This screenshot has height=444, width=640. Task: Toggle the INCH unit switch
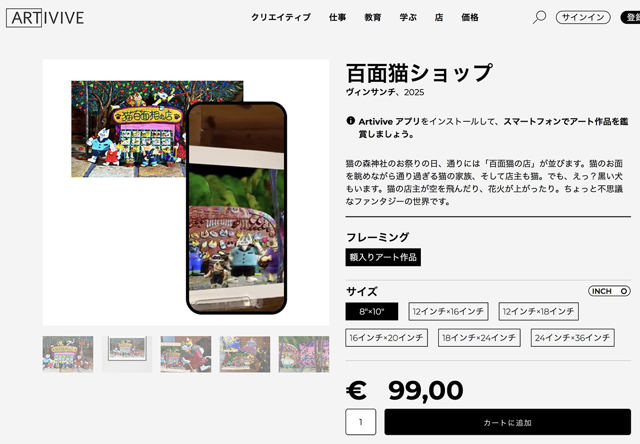tap(609, 291)
